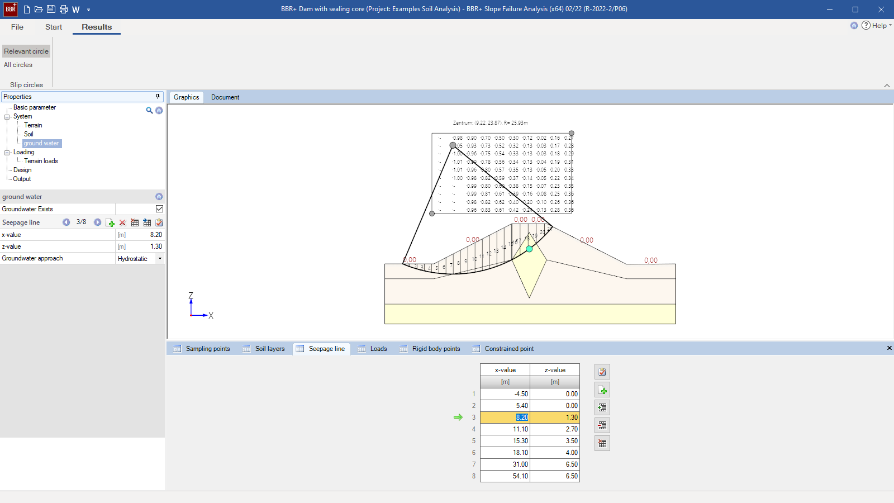Click clipboard check icon in Seepage line row
Screen dimensions: 894x503
(x=159, y=223)
